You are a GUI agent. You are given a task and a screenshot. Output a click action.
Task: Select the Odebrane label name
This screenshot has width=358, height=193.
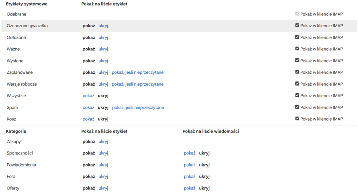click(16, 14)
